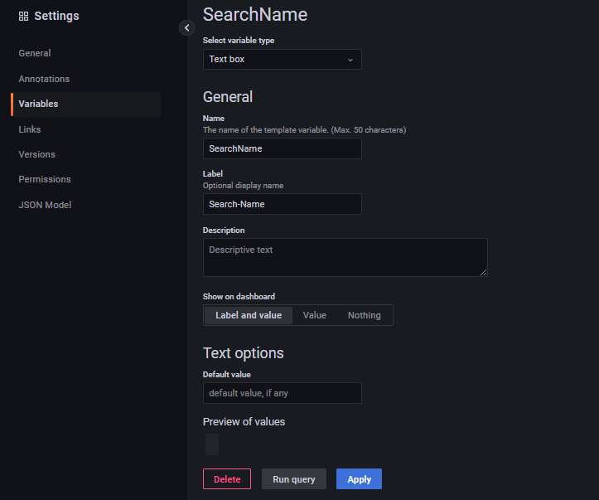This screenshot has width=599, height=500.
Task: Delete the SearchName variable
Action: click(x=227, y=479)
